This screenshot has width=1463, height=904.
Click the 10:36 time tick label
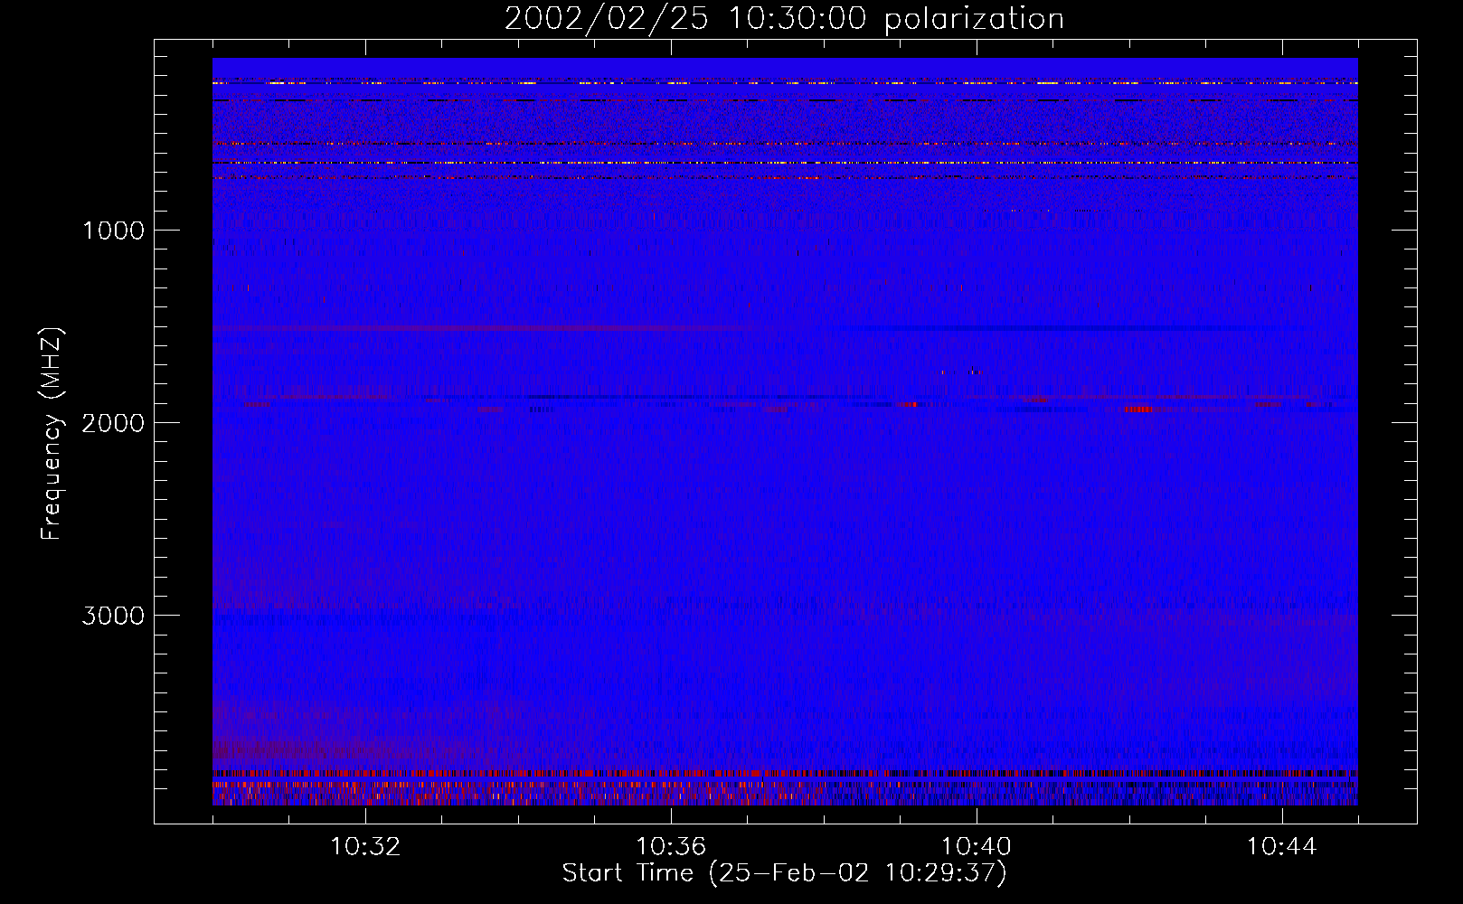[x=671, y=847]
